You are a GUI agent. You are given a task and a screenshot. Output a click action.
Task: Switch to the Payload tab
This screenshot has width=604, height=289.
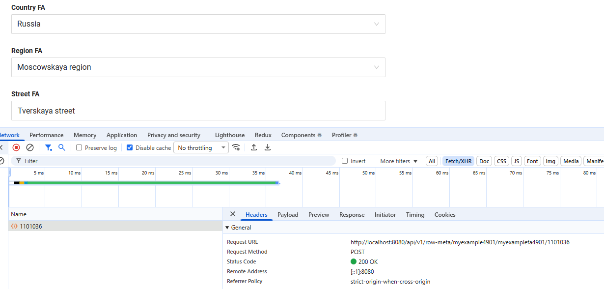288,215
